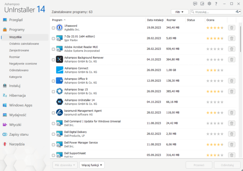Click into the Wyszukaj search field
Image resolution: width=243 pixels, height=171 pixels.
click(x=214, y=12)
